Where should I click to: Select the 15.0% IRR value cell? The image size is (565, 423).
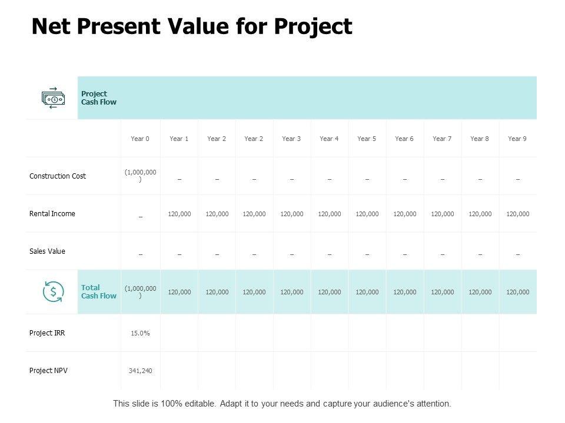click(x=140, y=334)
